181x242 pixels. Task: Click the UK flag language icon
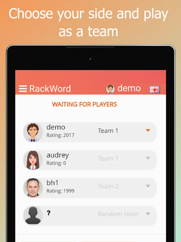coord(154,89)
